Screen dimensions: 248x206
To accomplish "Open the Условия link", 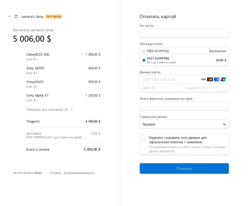I will click(55, 173).
